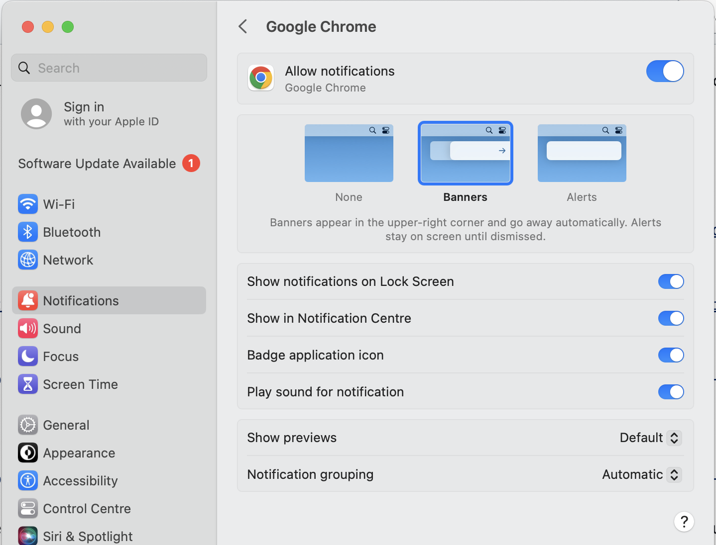
Task: Open Wi-Fi settings from the sidebar
Action: pos(28,204)
